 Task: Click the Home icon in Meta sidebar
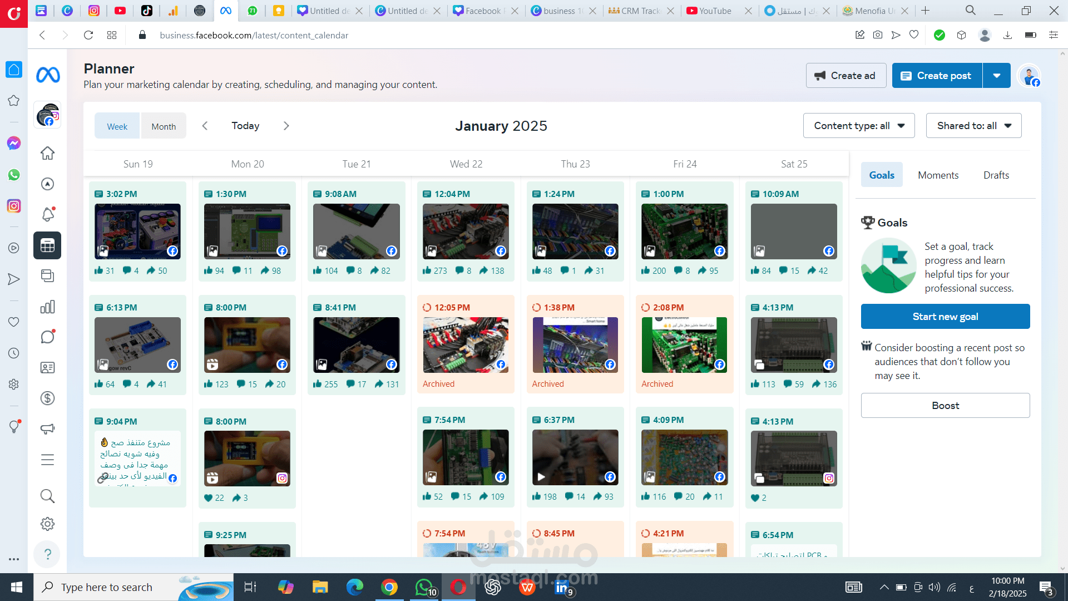tap(47, 153)
